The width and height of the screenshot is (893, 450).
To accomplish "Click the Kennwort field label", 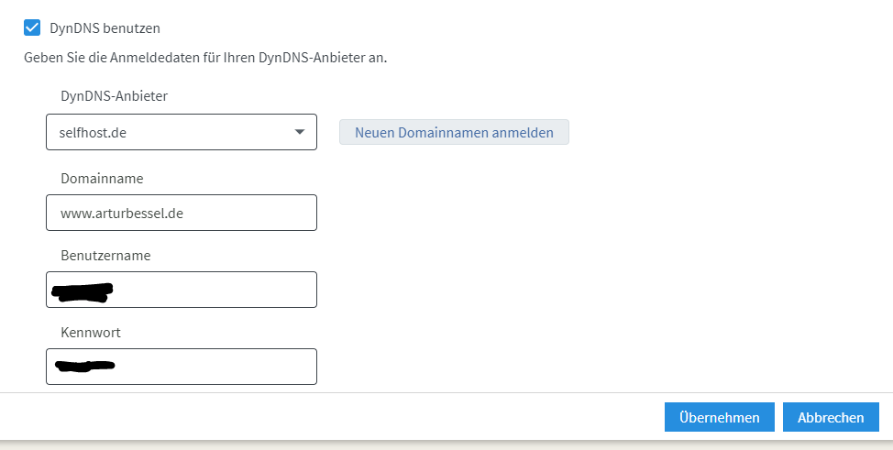I will point(91,333).
